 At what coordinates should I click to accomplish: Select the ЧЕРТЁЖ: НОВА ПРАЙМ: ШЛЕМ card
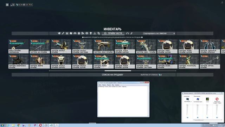click(188, 46)
